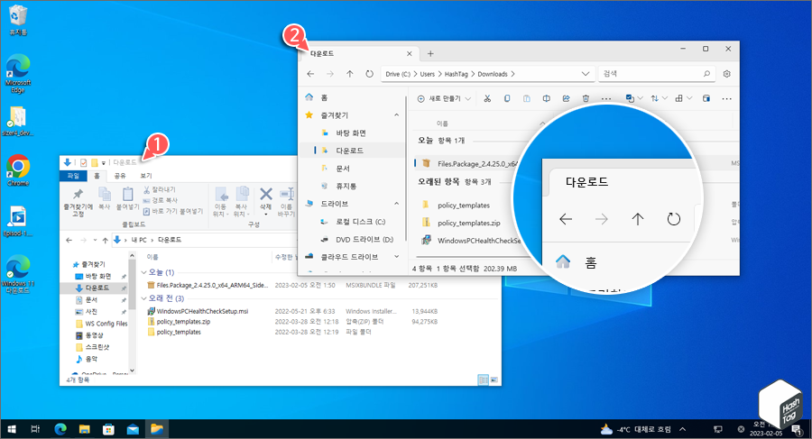The height and width of the screenshot is (439, 812).
Task: Click the Paste button in Explorer ribbon
Action: (x=127, y=199)
